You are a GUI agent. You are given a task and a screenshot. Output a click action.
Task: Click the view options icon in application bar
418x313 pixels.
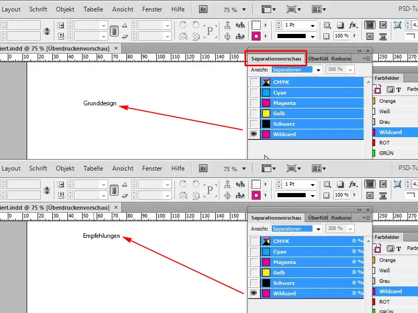point(266,9)
